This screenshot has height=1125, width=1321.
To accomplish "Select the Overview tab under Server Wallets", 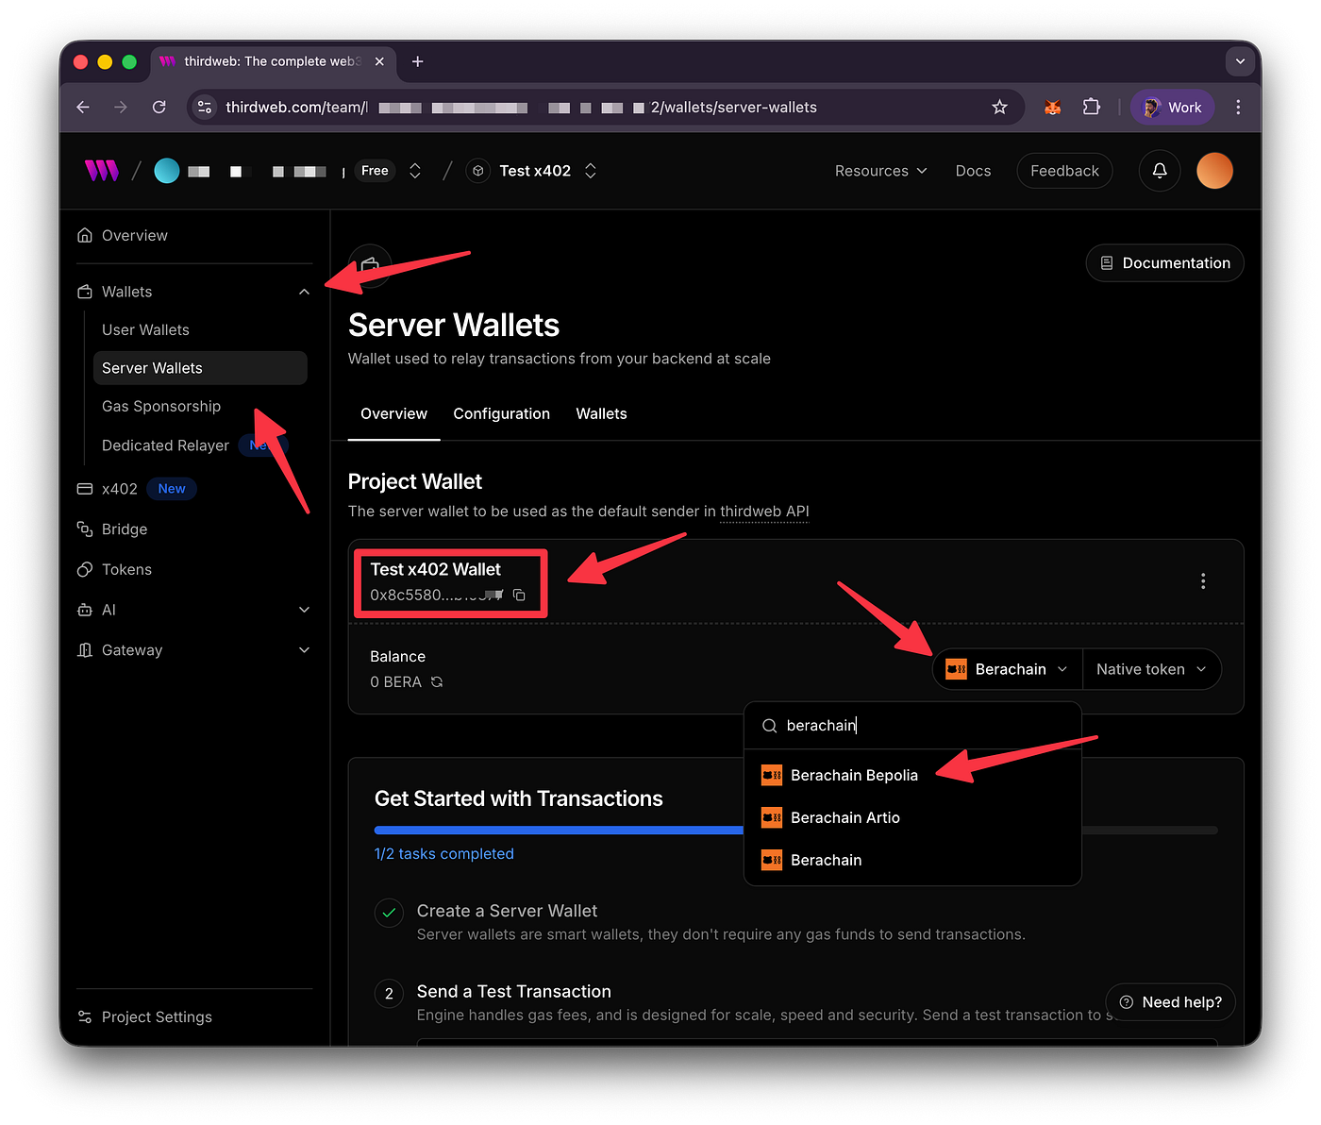I will pyautogui.click(x=394, y=414).
